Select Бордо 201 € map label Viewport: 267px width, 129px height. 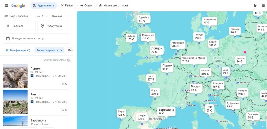pos(155,92)
